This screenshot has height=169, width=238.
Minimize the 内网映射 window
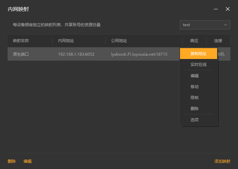pos(216,9)
